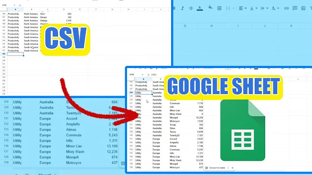Expand the vertical align dropdown arrow
The image size is (312, 175).
pos(257,8)
